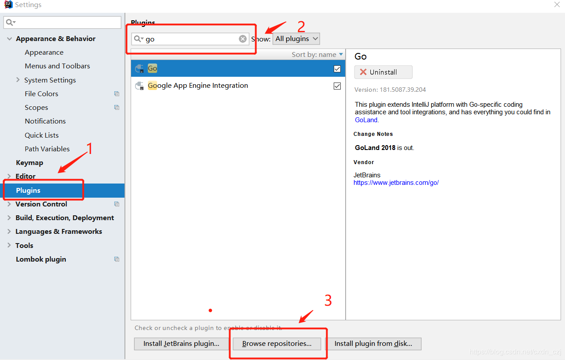
Task: Click the magnifier icon in the plugins search box
Action: point(138,39)
